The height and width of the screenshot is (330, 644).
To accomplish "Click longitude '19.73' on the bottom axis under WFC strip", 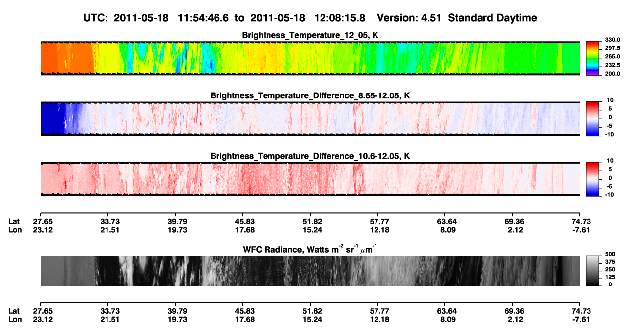I will (178, 320).
